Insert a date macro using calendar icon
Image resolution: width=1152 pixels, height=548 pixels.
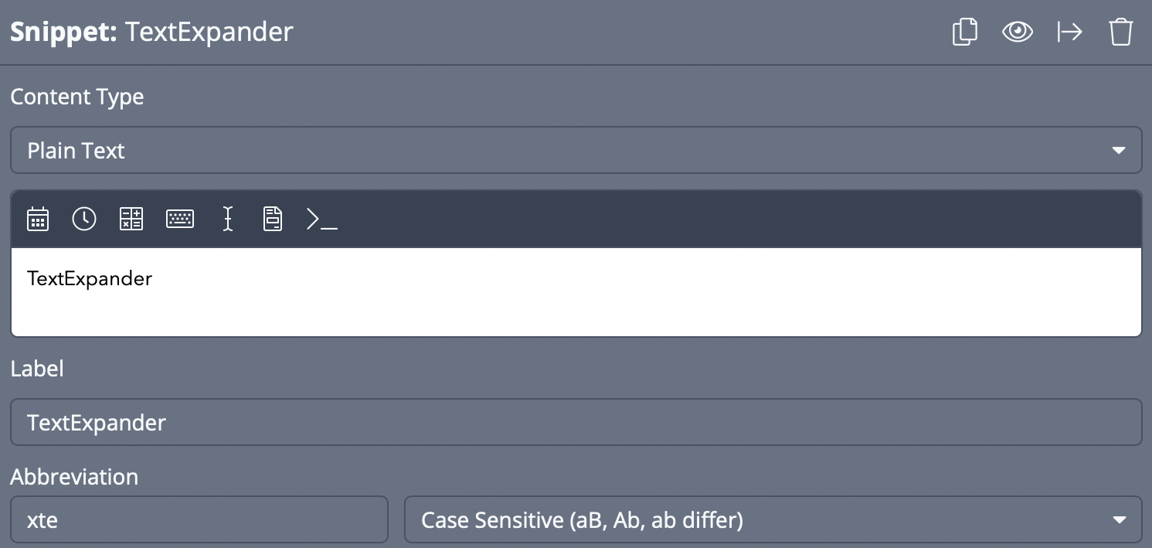click(38, 220)
